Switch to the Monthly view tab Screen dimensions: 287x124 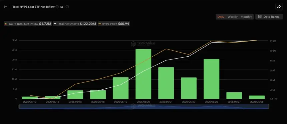click(x=246, y=17)
